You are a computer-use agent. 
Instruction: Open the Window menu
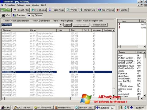[x=36, y=5]
